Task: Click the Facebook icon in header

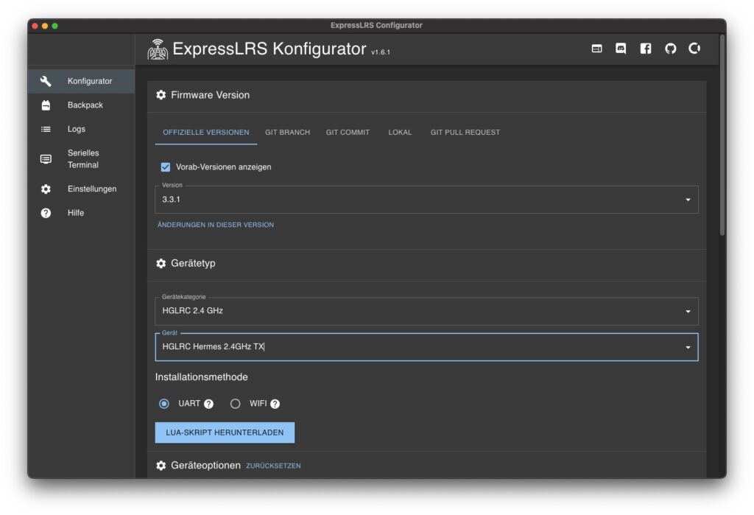Action: (x=646, y=49)
